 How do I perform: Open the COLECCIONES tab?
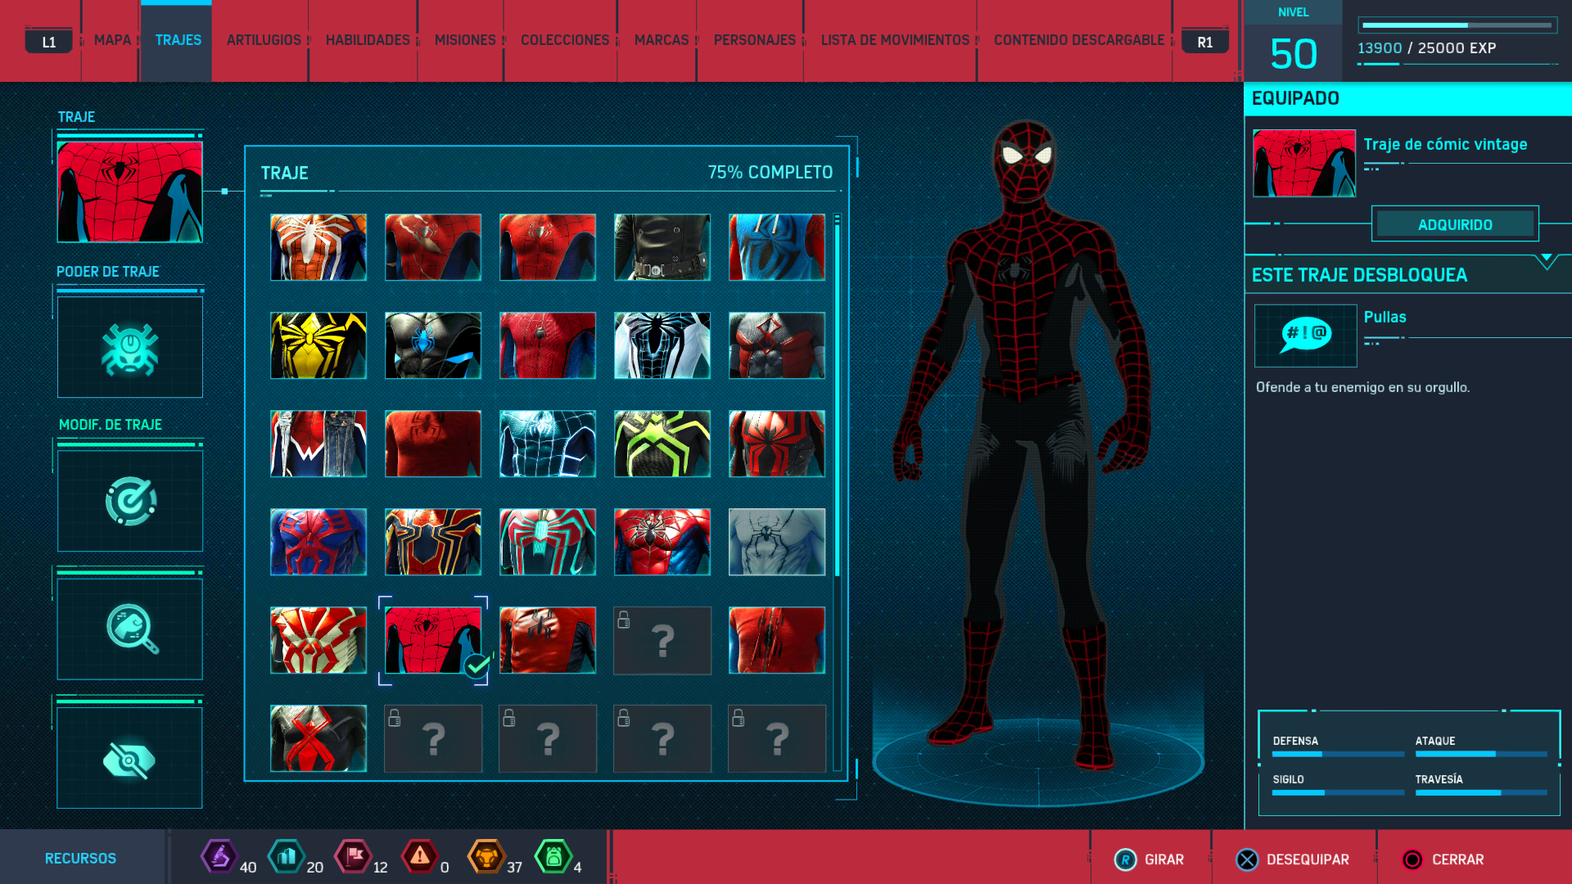[565, 40]
